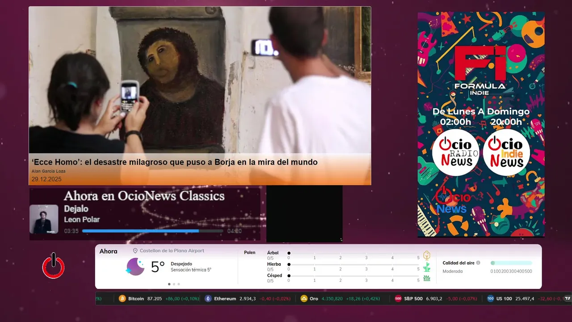572x322 pixels.
Task: Click the article date 29.12.2025
Action: tap(46, 179)
